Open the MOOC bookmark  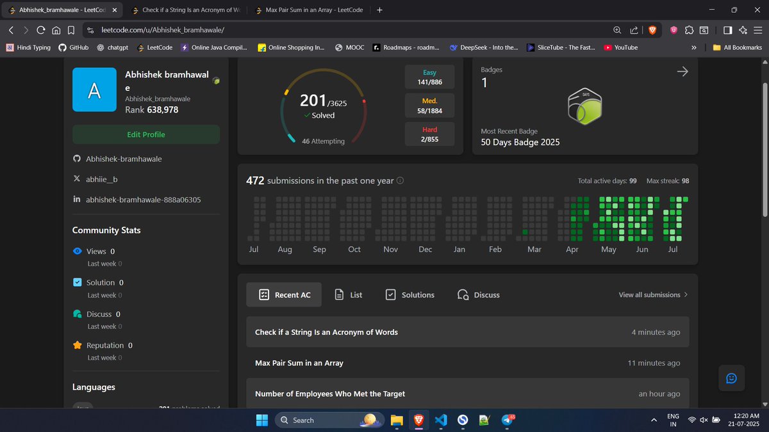349,47
